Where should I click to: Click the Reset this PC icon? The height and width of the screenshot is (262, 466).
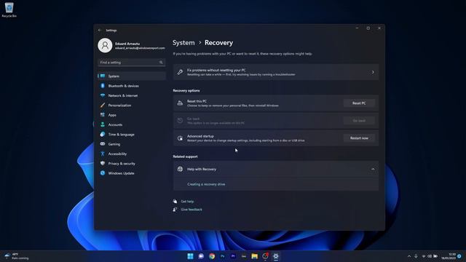point(180,103)
